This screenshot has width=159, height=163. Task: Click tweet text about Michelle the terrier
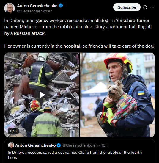(78, 27)
